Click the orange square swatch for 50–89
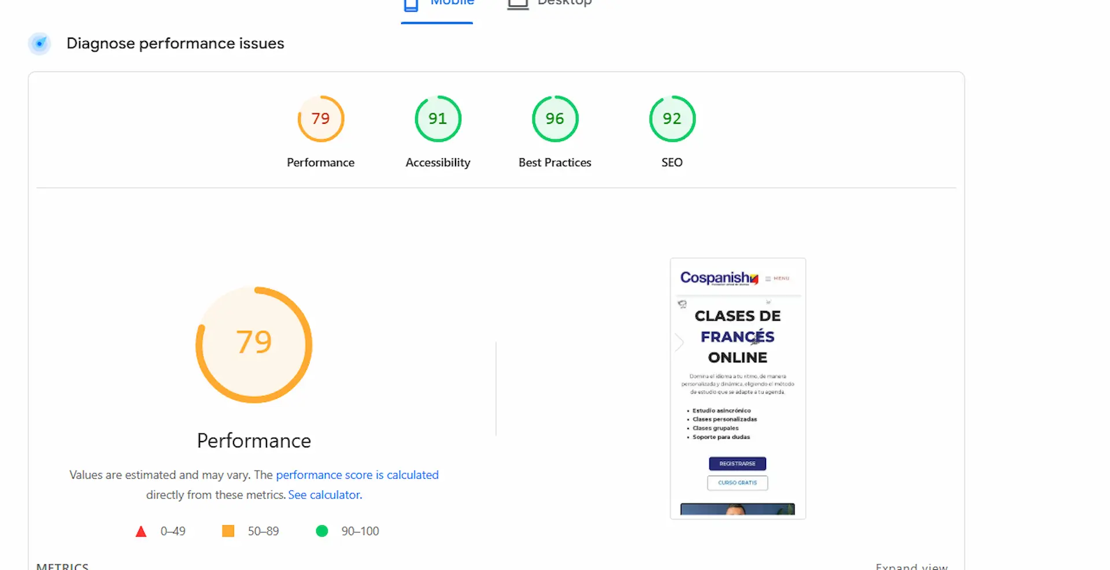Screen dimensions: 1110x570 pyautogui.click(x=228, y=531)
